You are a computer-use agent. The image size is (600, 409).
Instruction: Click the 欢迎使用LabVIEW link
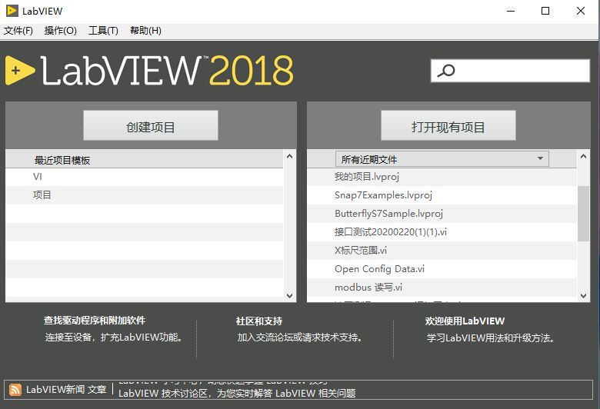pyautogui.click(x=465, y=321)
